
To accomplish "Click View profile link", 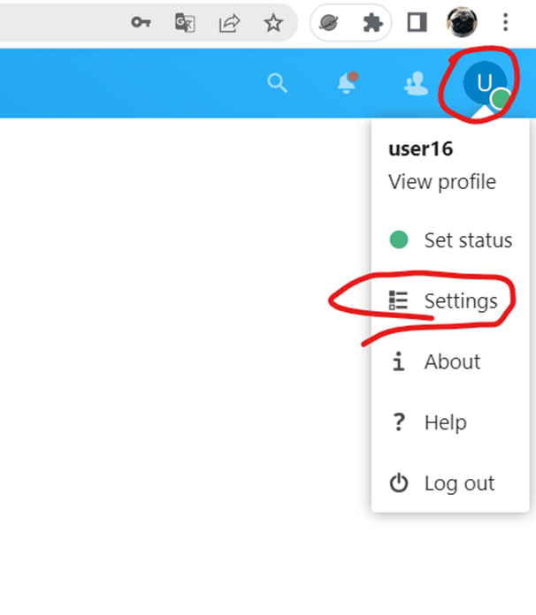I will pos(442,182).
